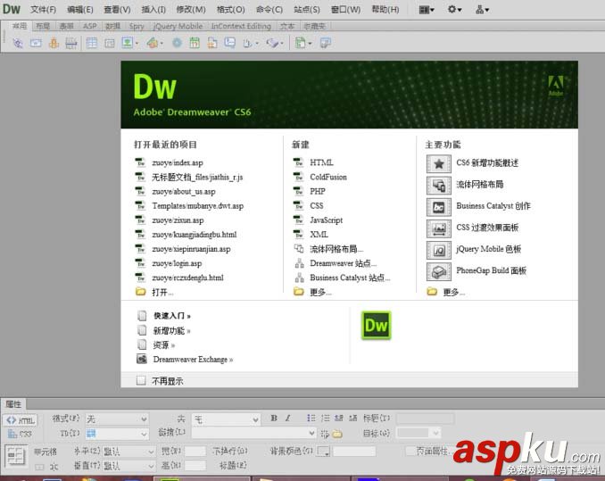
Task: Switch to the jQuery Mobile insert tab
Action: [178, 26]
